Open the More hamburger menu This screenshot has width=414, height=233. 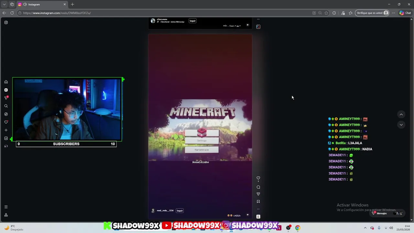coord(6,207)
